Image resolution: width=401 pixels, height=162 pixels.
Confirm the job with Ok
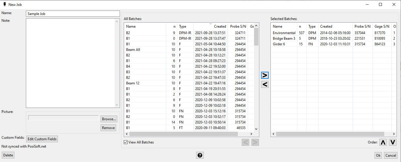click(x=378, y=156)
